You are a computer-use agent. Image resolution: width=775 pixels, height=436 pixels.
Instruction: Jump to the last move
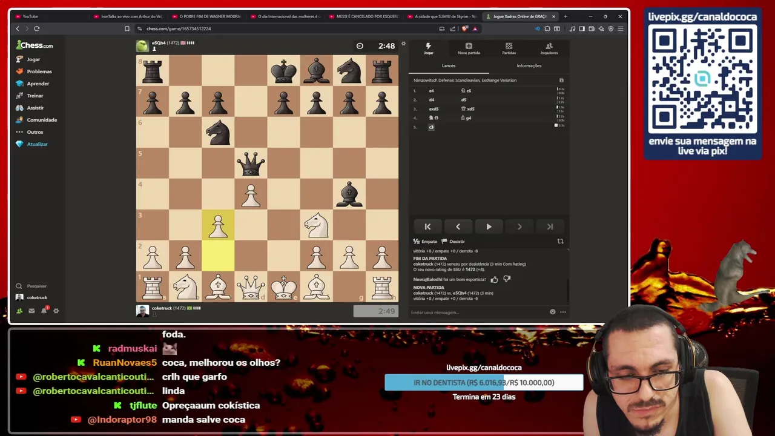click(x=550, y=226)
